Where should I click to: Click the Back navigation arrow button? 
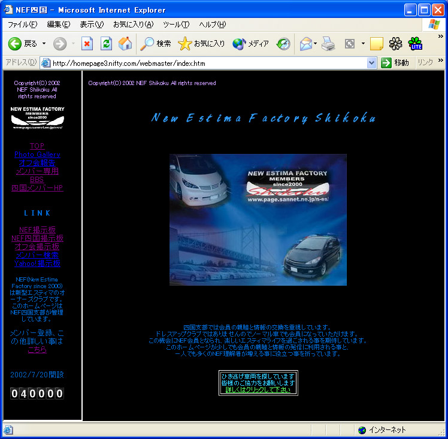16,44
